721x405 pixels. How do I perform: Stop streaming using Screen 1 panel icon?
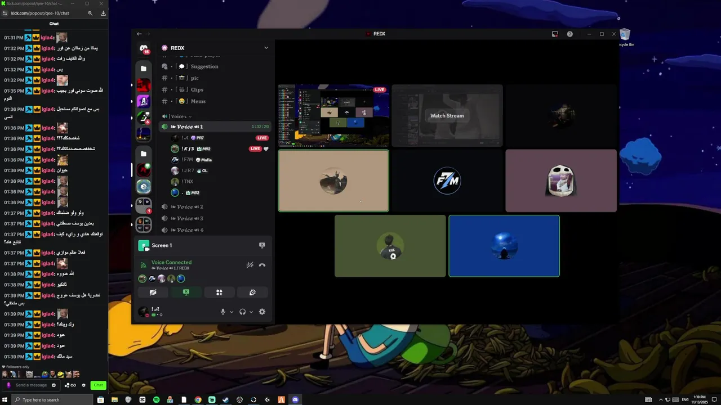pyautogui.click(x=262, y=245)
